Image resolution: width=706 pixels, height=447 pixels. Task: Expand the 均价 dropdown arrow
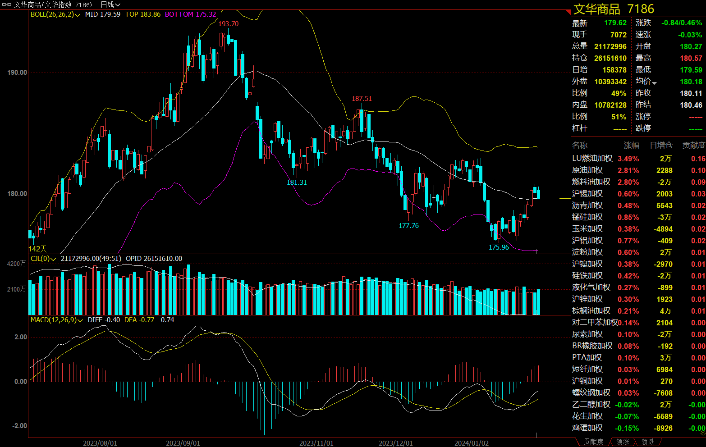pos(654,83)
